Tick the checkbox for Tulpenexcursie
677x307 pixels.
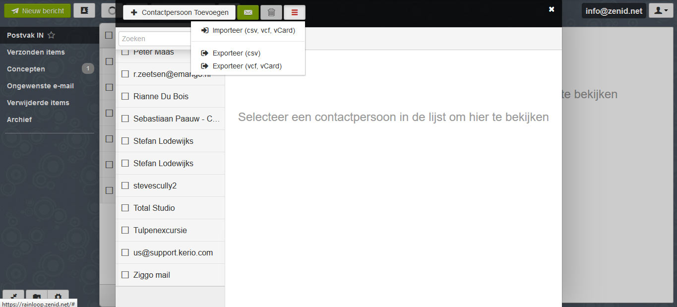point(125,230)
